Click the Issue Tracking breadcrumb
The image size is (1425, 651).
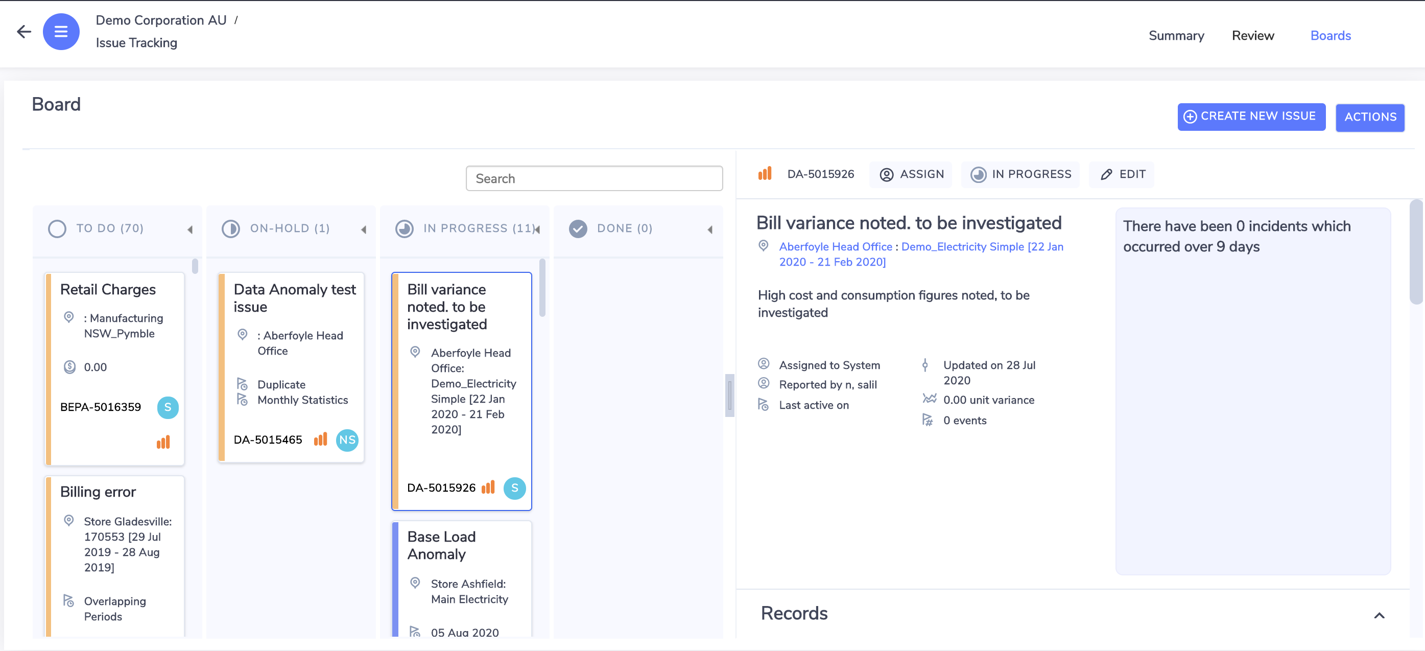point(137,42)
